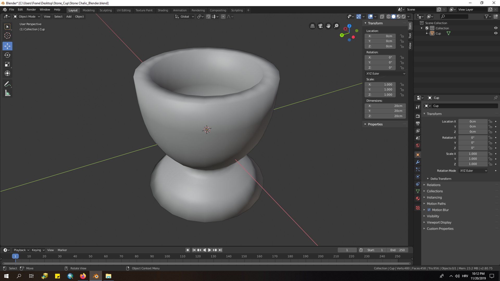Jump to the end frame
The image size is (500, 281).
(x=220, y=250)
